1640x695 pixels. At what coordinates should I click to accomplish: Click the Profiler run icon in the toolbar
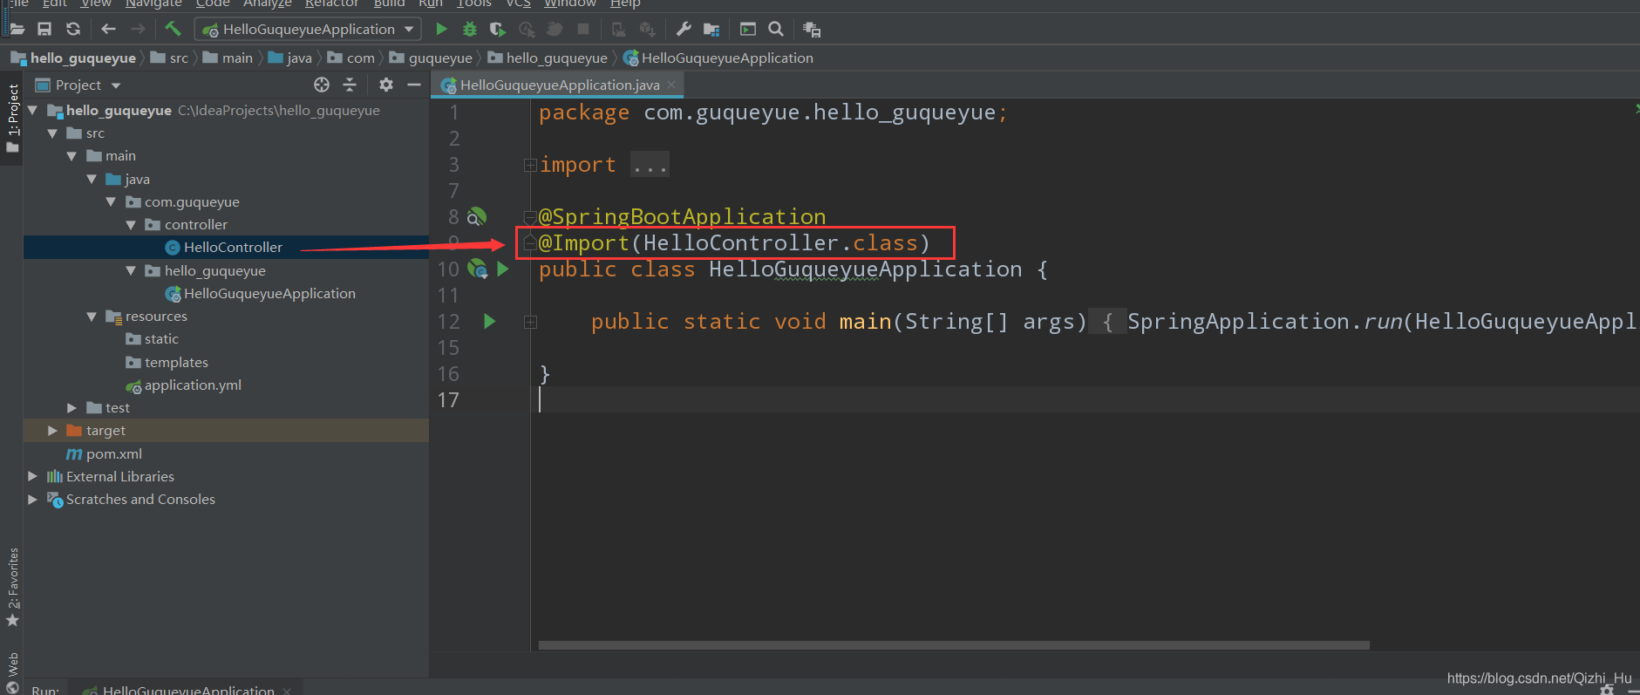click(527, 29)
